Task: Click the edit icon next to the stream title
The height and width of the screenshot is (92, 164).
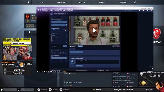Action: (x=65, y=13)
